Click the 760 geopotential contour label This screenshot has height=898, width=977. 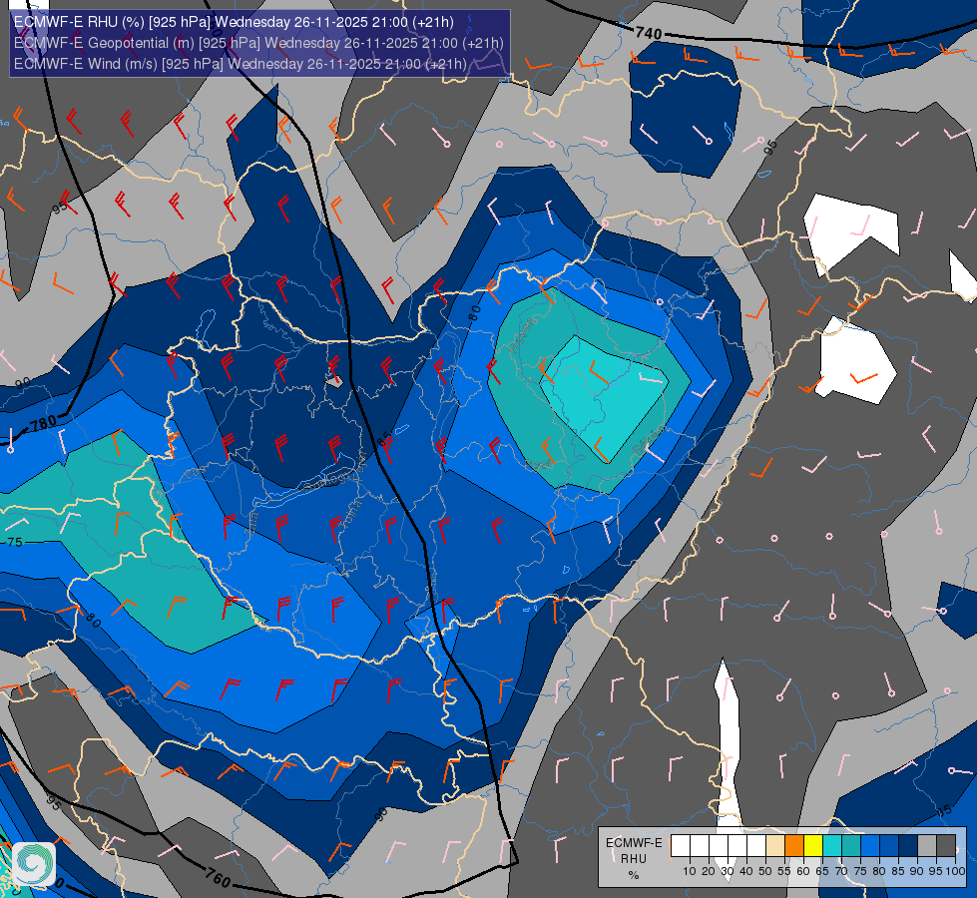[218, 877]
